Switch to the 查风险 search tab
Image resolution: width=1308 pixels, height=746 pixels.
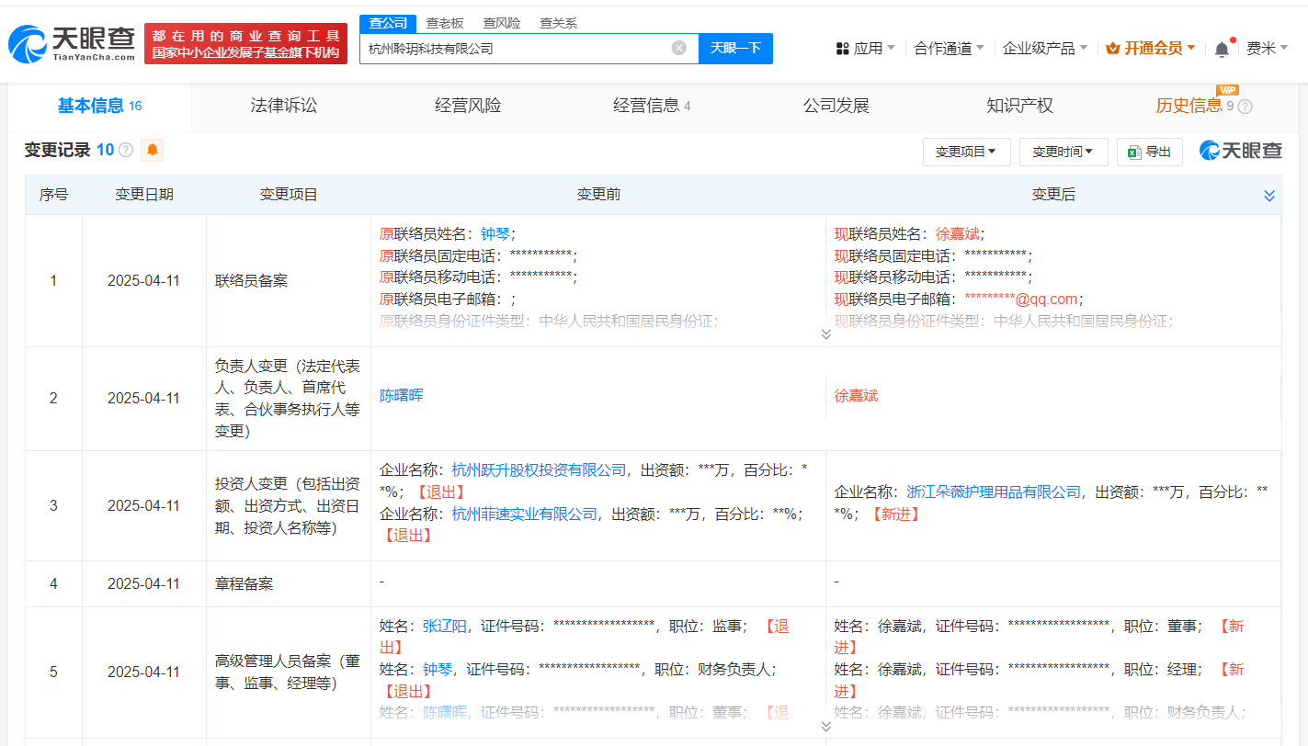502,23
